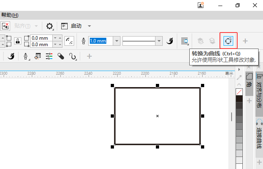Open the 贴齐 snap dropdown
263x169 pixels.
(x=36, y=26)
